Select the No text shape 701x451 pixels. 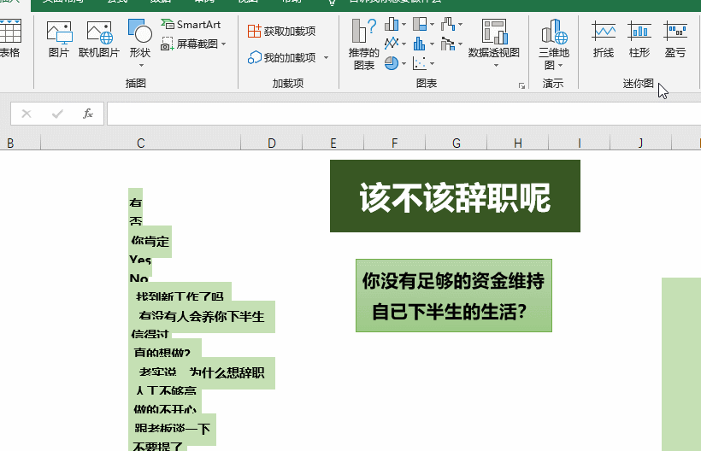(x=138, y=278)
